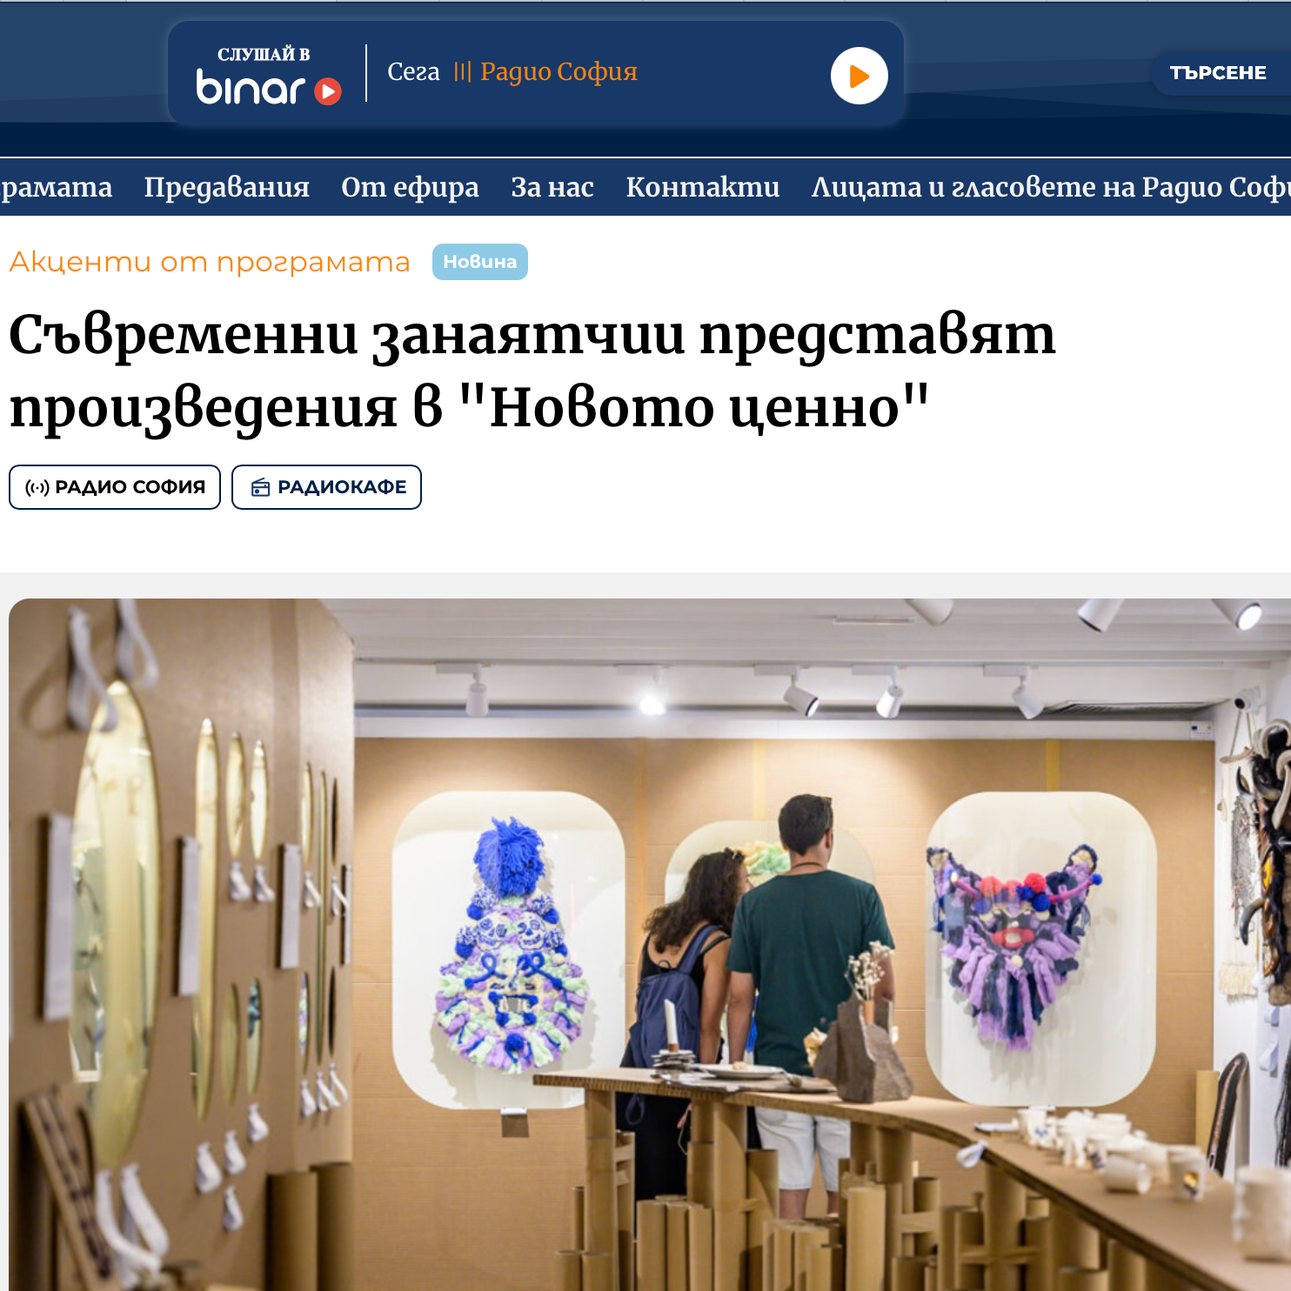Open the От ефира menu item
1291x1291 pixels.
pyautogui.click(x=410, y=187)
